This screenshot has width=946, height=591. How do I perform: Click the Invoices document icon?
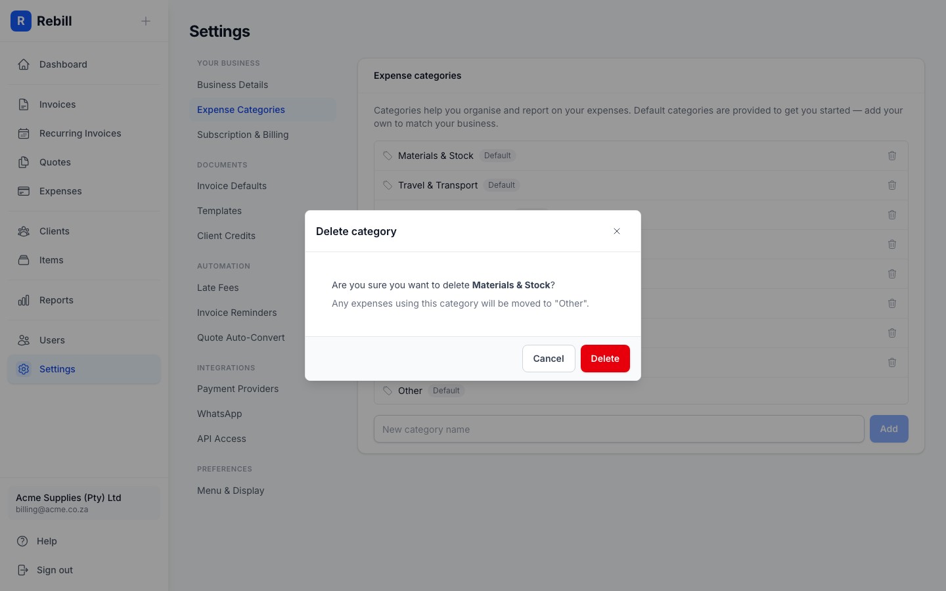(x=24, y=104)
